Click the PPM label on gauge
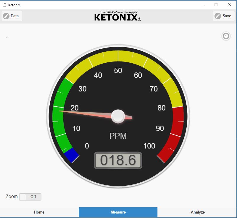Screen dimensions: 237x218 118,136
